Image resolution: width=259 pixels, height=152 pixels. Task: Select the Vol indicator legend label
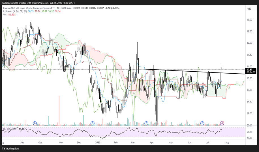tap(5, 14)
